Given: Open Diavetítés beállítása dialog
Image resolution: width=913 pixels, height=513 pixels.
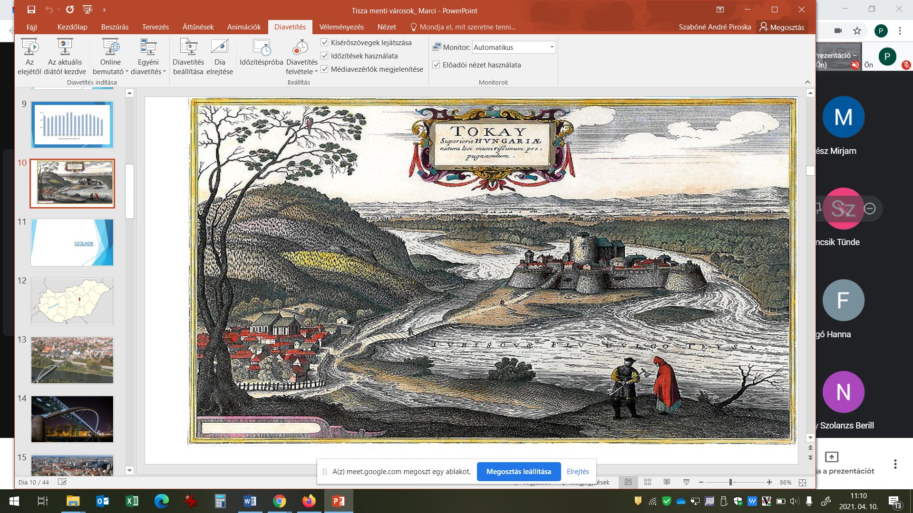Looking at the screenshot, I should point(188,57).
